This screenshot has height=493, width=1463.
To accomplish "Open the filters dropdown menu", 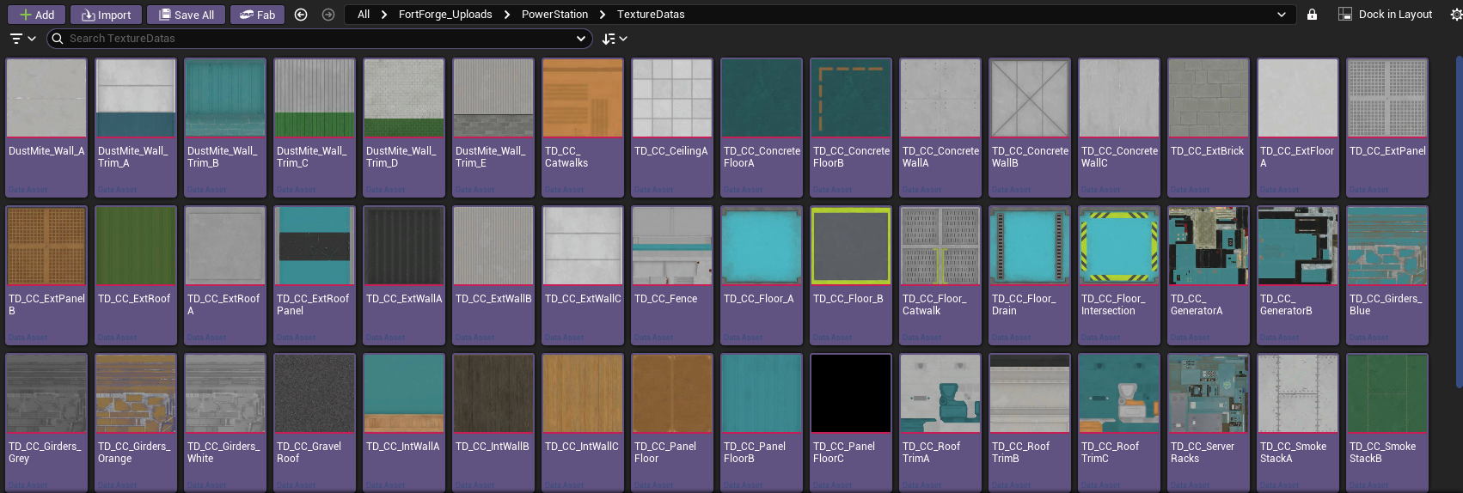I will click(22, 39).
